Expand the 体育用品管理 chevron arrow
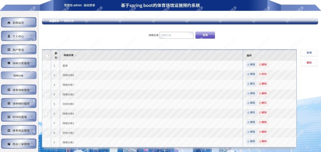 [x=32, y=130]
